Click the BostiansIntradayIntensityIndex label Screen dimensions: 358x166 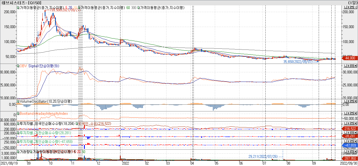tap(44, 113)
